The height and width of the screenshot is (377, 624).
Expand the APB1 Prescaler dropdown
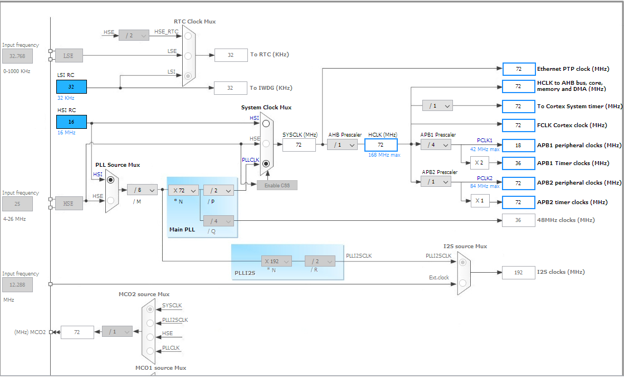[x=436, y=144]
